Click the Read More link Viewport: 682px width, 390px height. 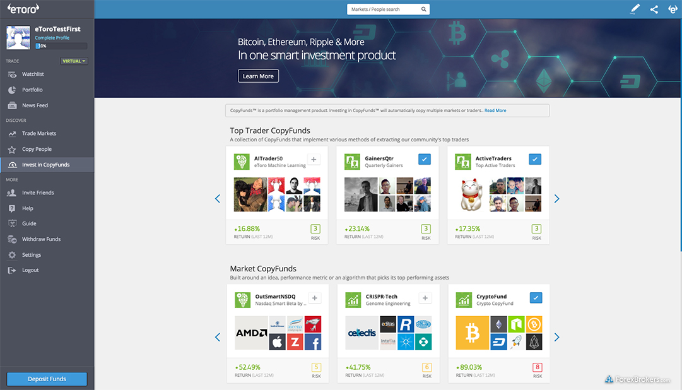coord(495,110)
